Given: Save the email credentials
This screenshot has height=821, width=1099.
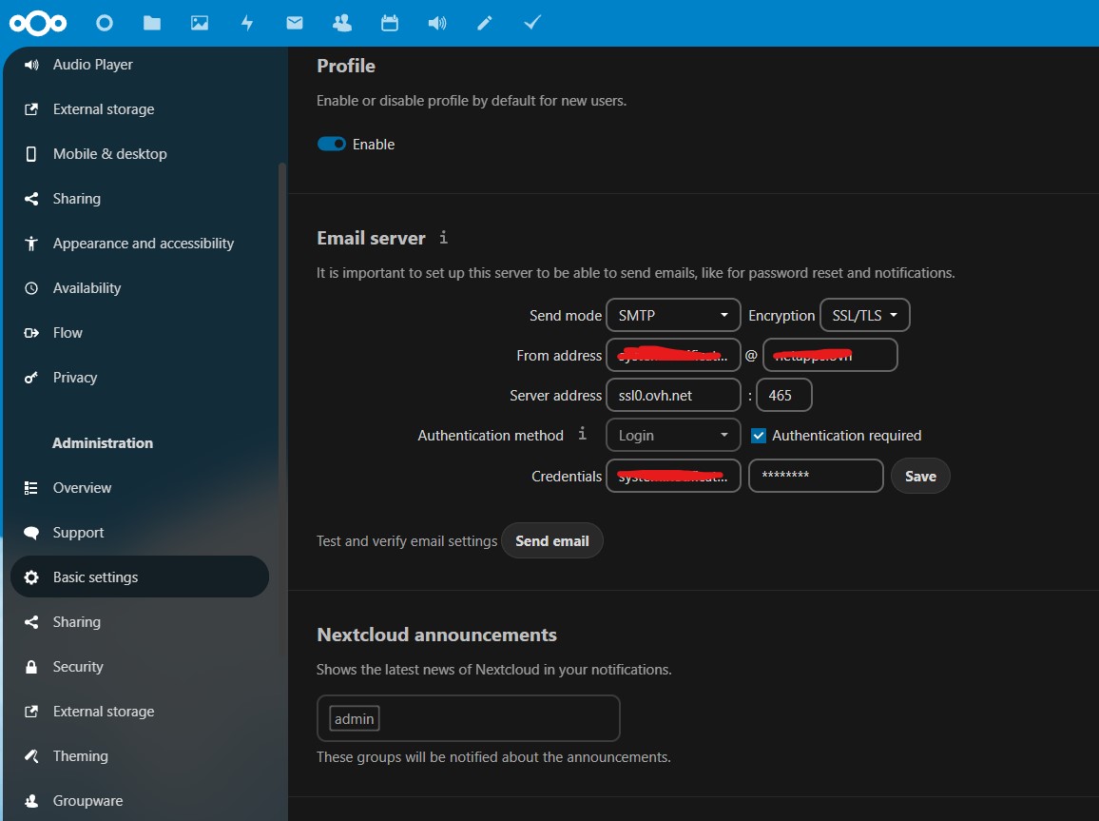Looking at the screenshot, I should point(919,477).
